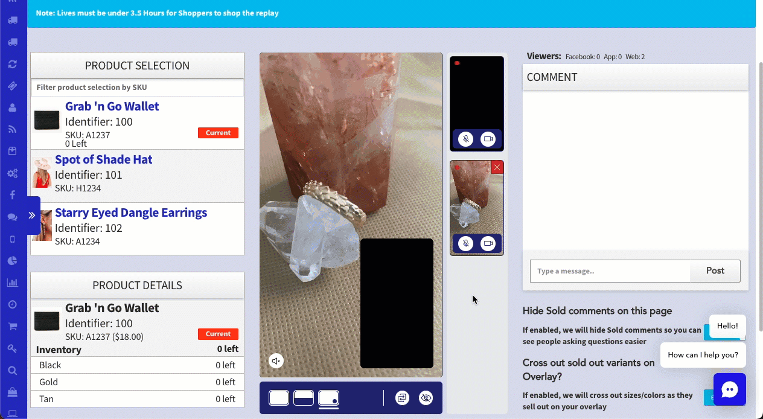Remove the crystal camera feed with red X

coord(497,167)
